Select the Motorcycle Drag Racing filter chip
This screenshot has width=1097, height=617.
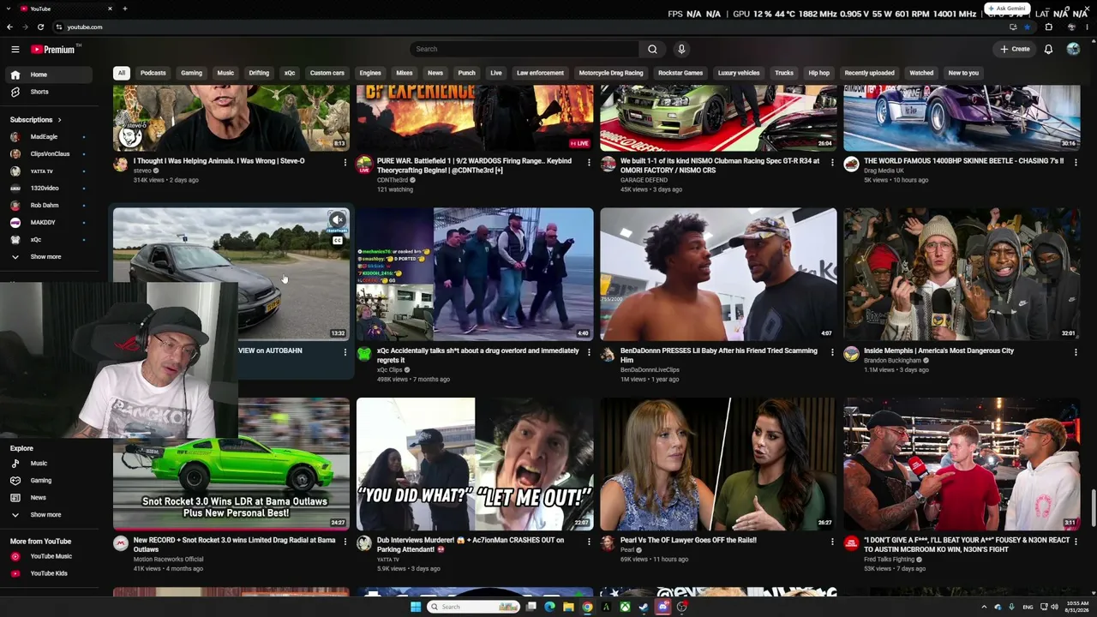point(611,73)
